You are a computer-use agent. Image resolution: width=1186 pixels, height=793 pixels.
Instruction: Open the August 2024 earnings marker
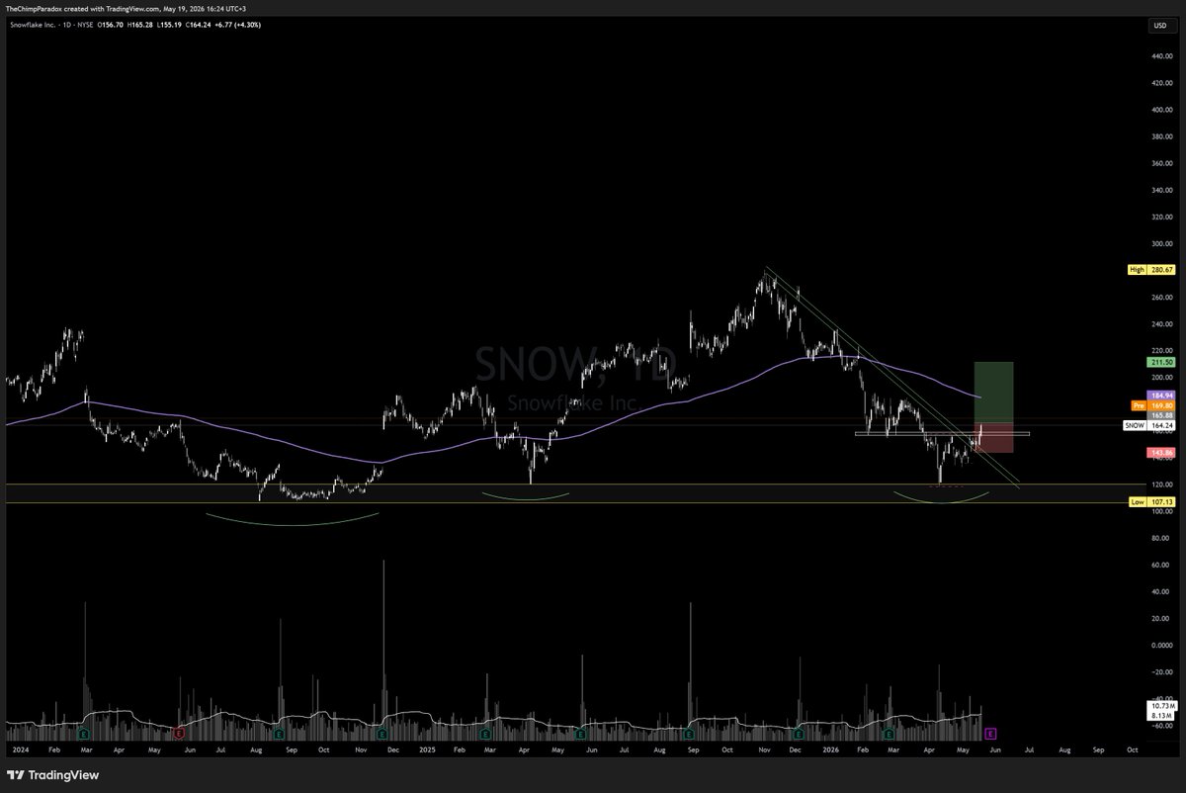pos(280,734)
